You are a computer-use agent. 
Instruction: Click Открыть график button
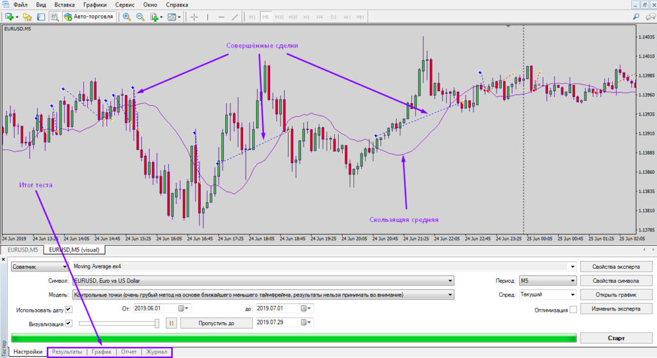[616, 294]
